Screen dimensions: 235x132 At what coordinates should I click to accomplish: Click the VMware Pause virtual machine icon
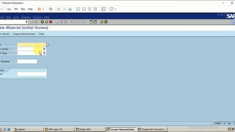coord(39,9)
